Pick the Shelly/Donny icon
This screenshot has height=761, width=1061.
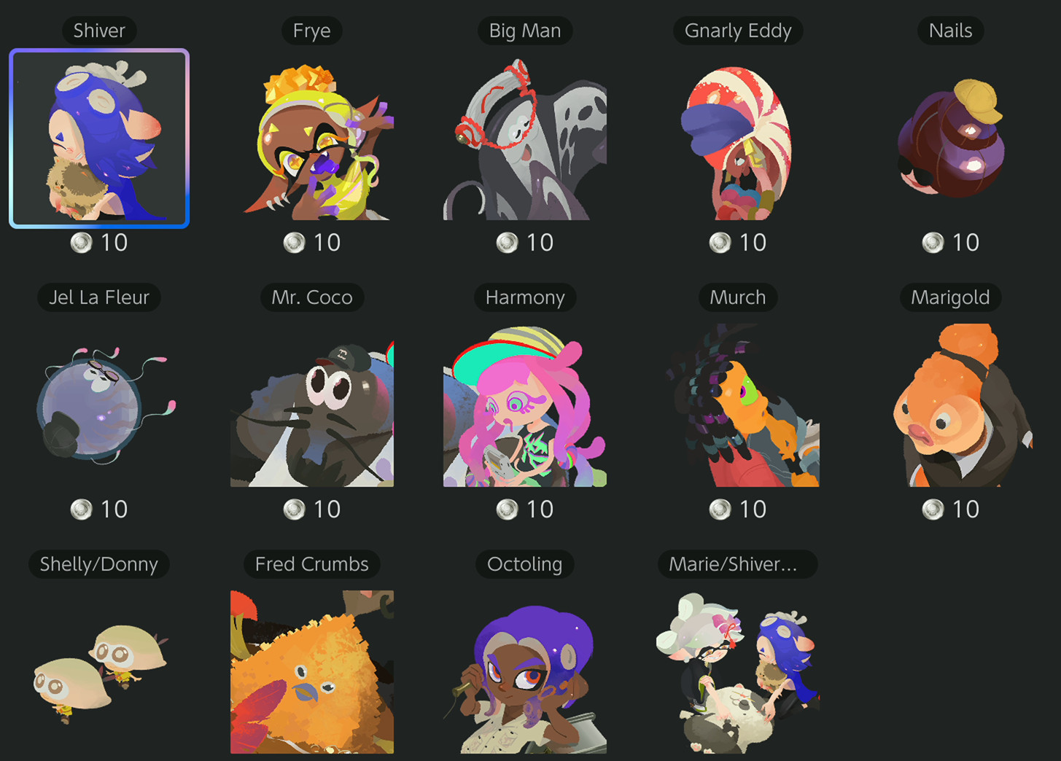pyautogui.click(x=99, y=672)
